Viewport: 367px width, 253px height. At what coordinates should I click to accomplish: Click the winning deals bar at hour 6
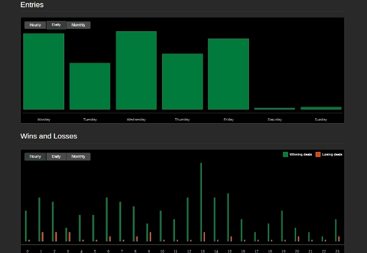click(106, 219)
